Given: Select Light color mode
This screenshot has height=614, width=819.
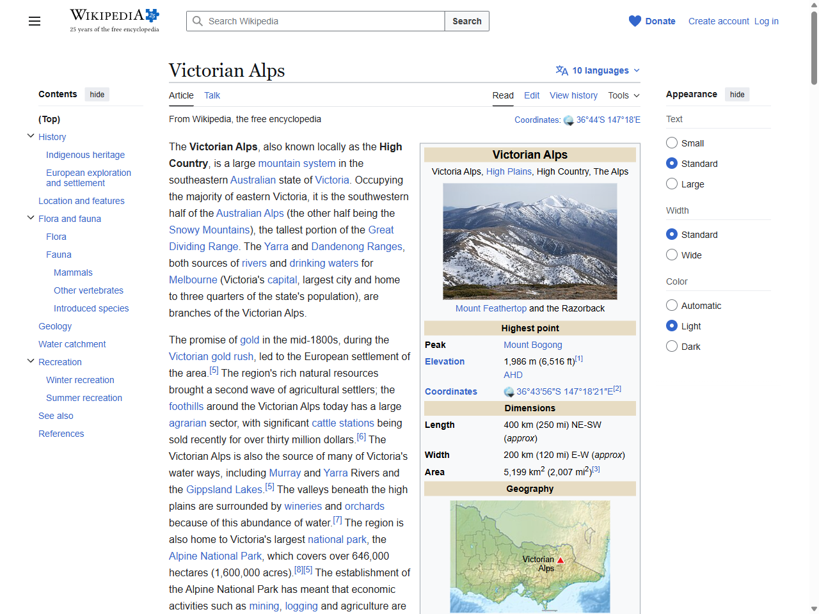Looking at the screenshot, I should tap(672, 326).
